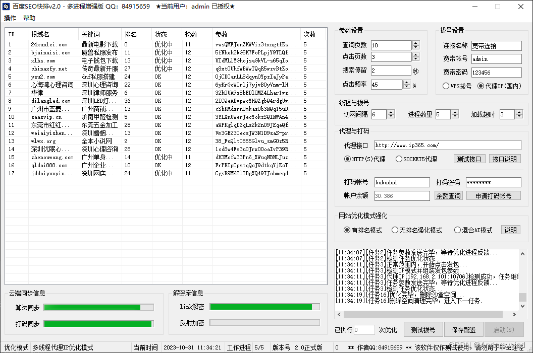Viewport: 533px width, 353px height.
Task: Decrease 点击页数 with down arrow
Action: (415, 59)
